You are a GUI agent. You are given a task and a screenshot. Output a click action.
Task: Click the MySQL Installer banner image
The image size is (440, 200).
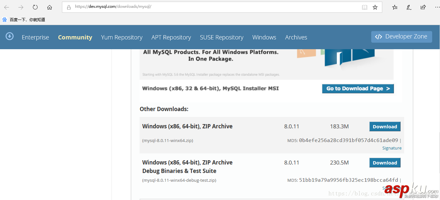pyautogui.click(x=266, y=64)
